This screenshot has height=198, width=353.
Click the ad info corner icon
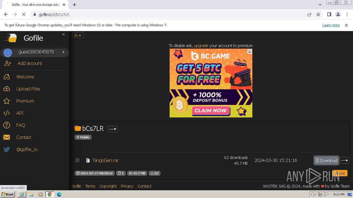[249, 51]
